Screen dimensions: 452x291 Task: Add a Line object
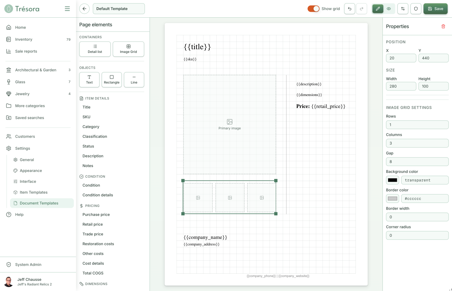(134, 80)
